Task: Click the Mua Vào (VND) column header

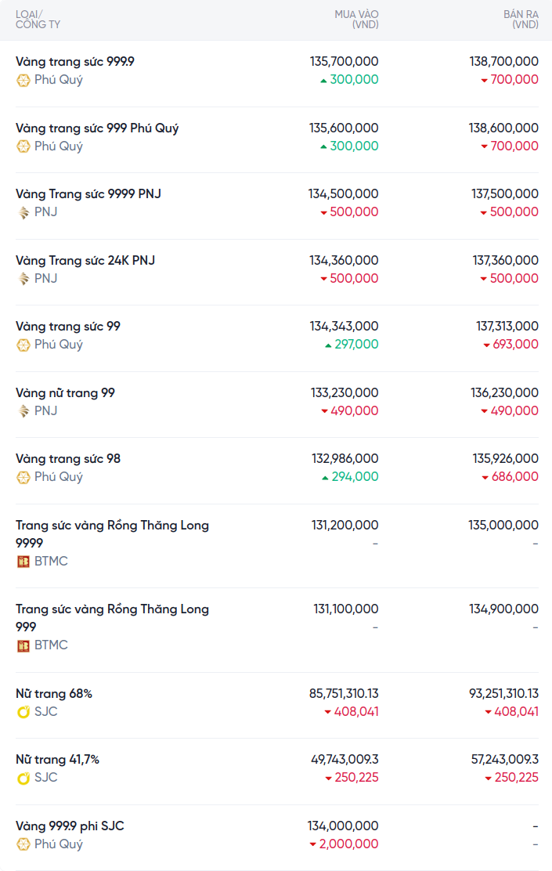Action: 356,20
